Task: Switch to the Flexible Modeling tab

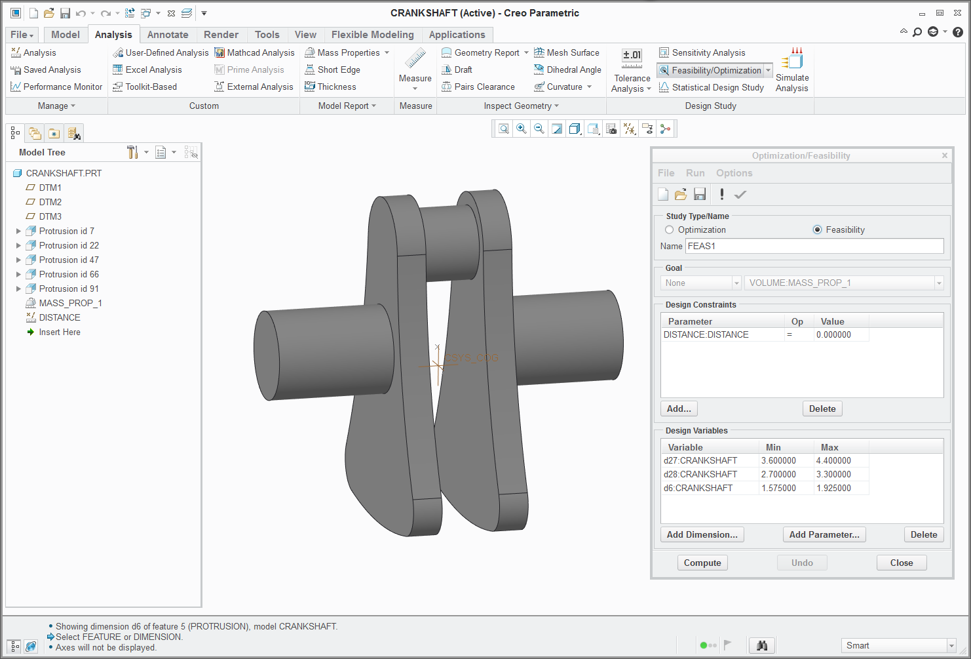Action: coord(372,35)
